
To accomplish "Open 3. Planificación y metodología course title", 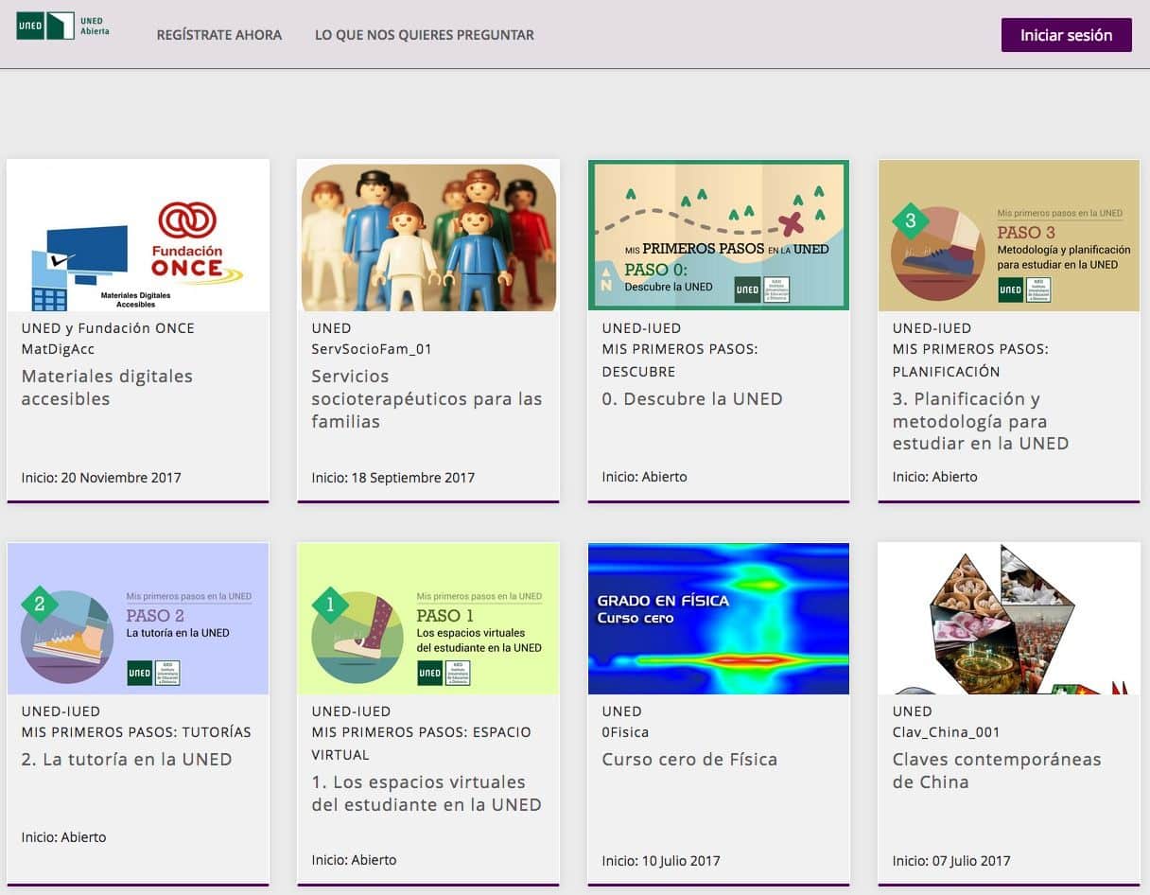I will pyautogui.click(x=981, y=421).
